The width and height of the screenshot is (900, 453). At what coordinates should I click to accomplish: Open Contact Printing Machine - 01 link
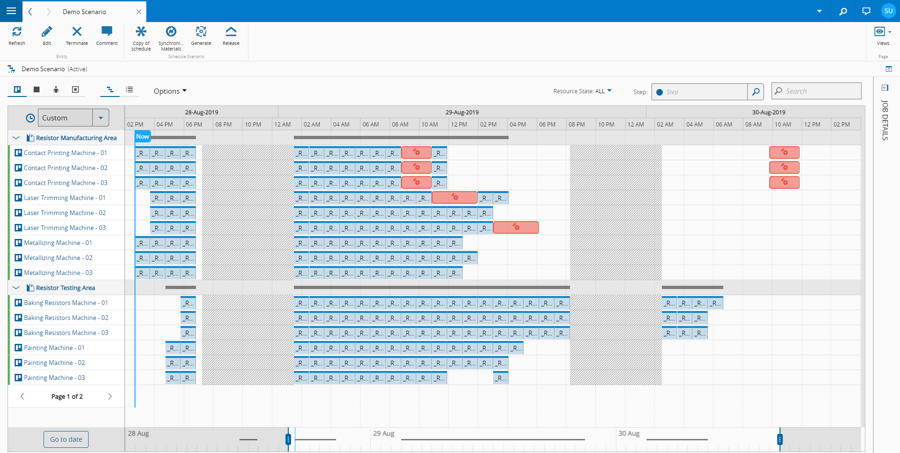(x=65, y=153)
